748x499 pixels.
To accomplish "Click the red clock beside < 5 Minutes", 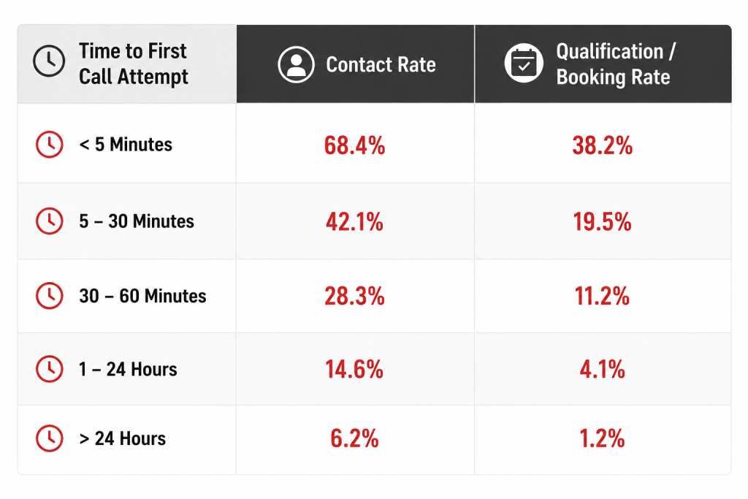I will pyautogui.click(x=49, y=144).
